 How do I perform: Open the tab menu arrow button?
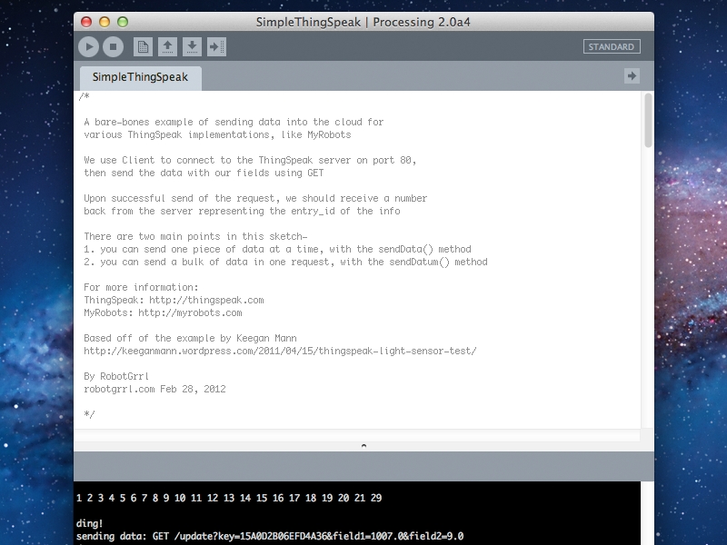(632, 76)
